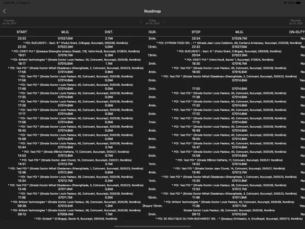Select start time 13:36
Image resolution: width=305 pixels, height=229 pixels.
click(x=22, y=173)
